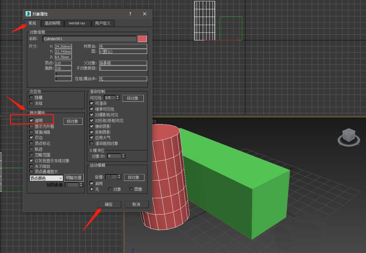Screen dimensions: 366x253
Task: Adjust the 对象 ID spinner arrows
Action: coord(123,156)
